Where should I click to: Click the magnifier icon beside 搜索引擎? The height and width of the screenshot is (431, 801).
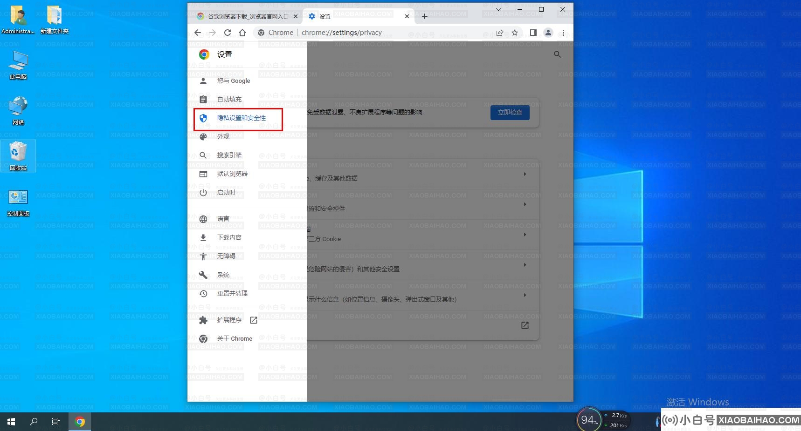[x=203, y=155]
